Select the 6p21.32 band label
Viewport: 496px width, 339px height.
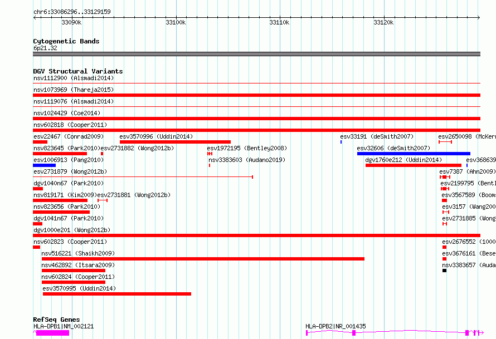(x=45, y=48)
